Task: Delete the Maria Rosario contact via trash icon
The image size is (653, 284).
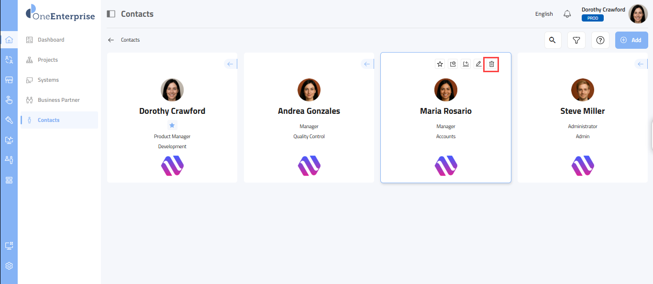Action: click(x=491, y=64)
